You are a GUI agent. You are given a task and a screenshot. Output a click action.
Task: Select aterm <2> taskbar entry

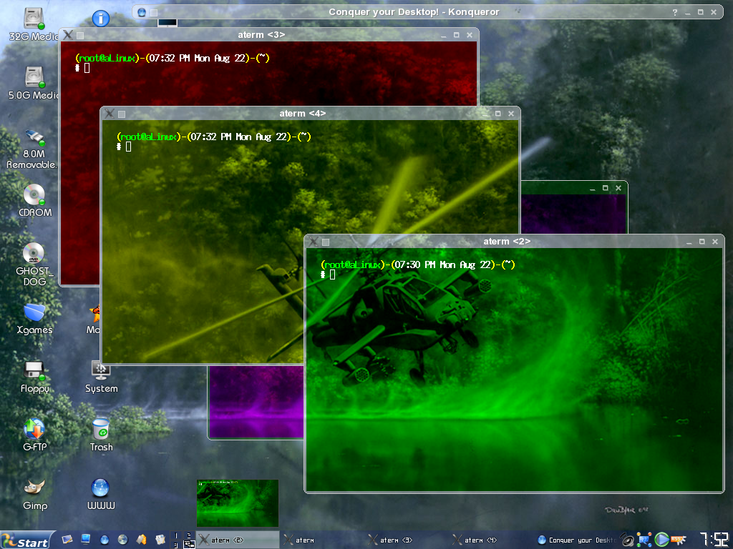(238, 540)
